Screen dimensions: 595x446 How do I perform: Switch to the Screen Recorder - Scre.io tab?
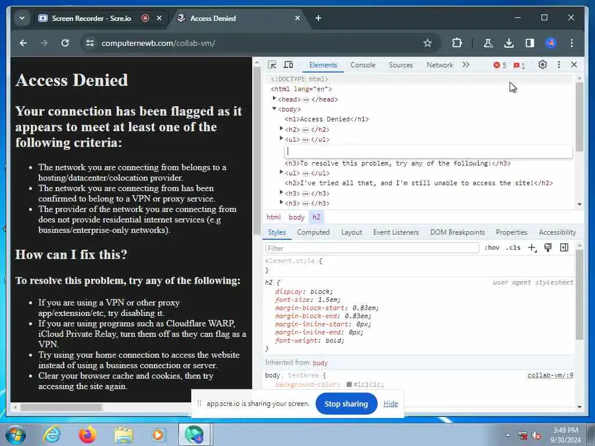click(91, 18)
